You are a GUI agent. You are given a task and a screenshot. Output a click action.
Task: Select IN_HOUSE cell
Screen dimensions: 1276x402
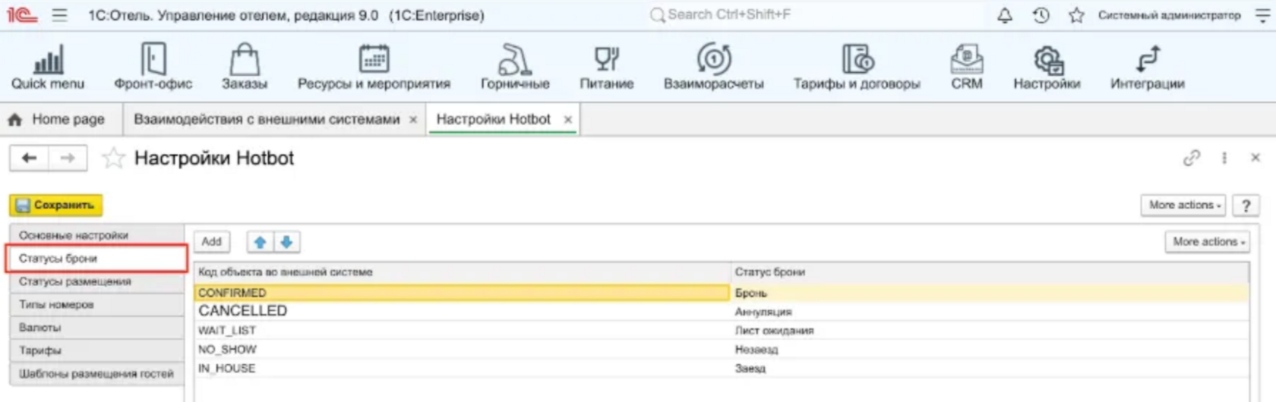coord(462,369)
